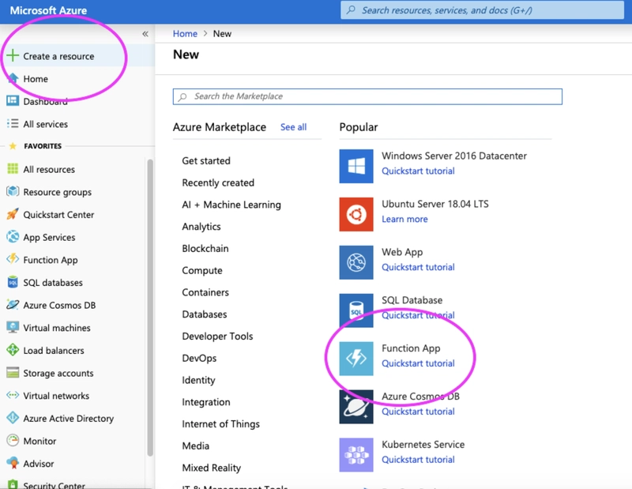Image resolution: width=632 pixels, height=489 pixels.
Task: Click the Web App tile icon
Action: coord(356,262)
